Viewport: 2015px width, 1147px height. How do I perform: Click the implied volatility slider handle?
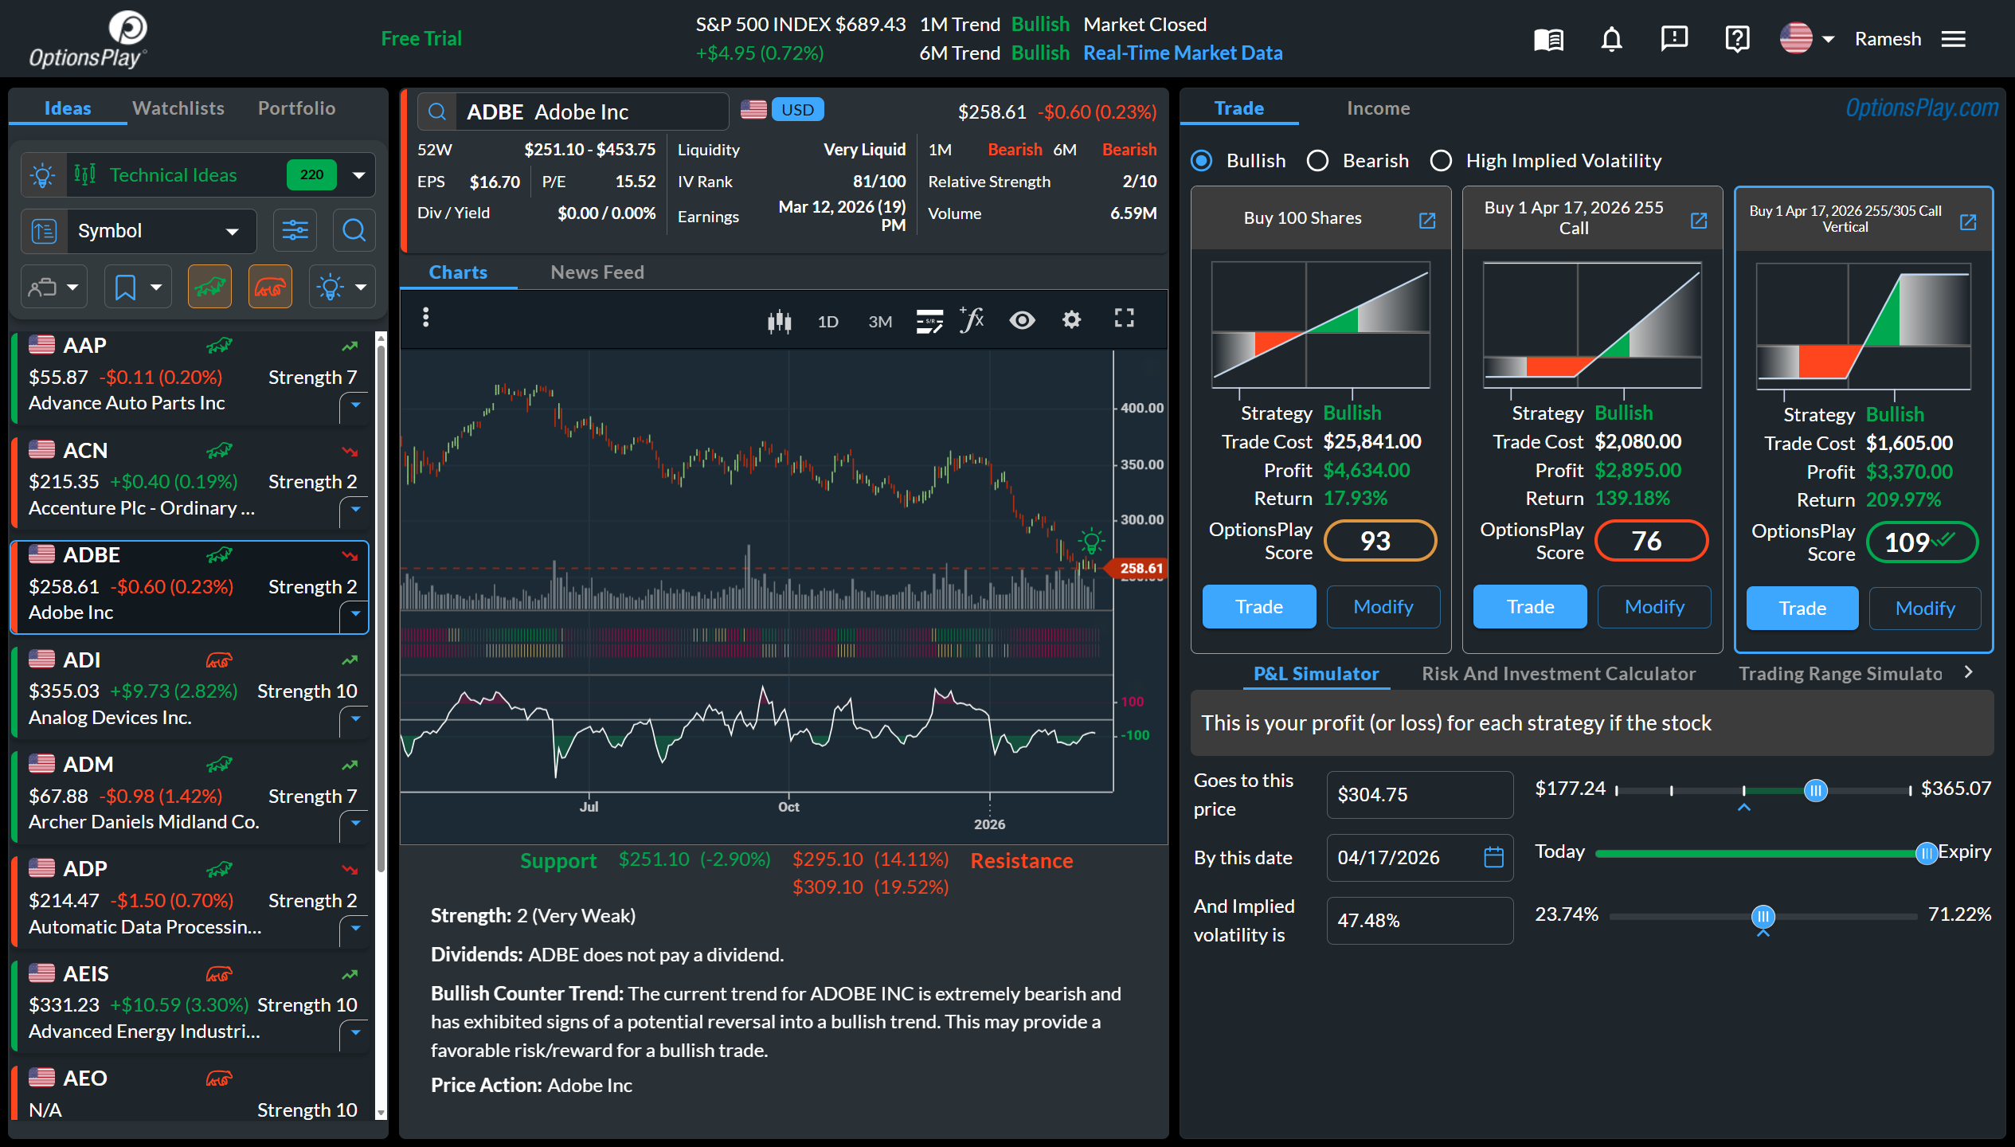point(1763,916)
